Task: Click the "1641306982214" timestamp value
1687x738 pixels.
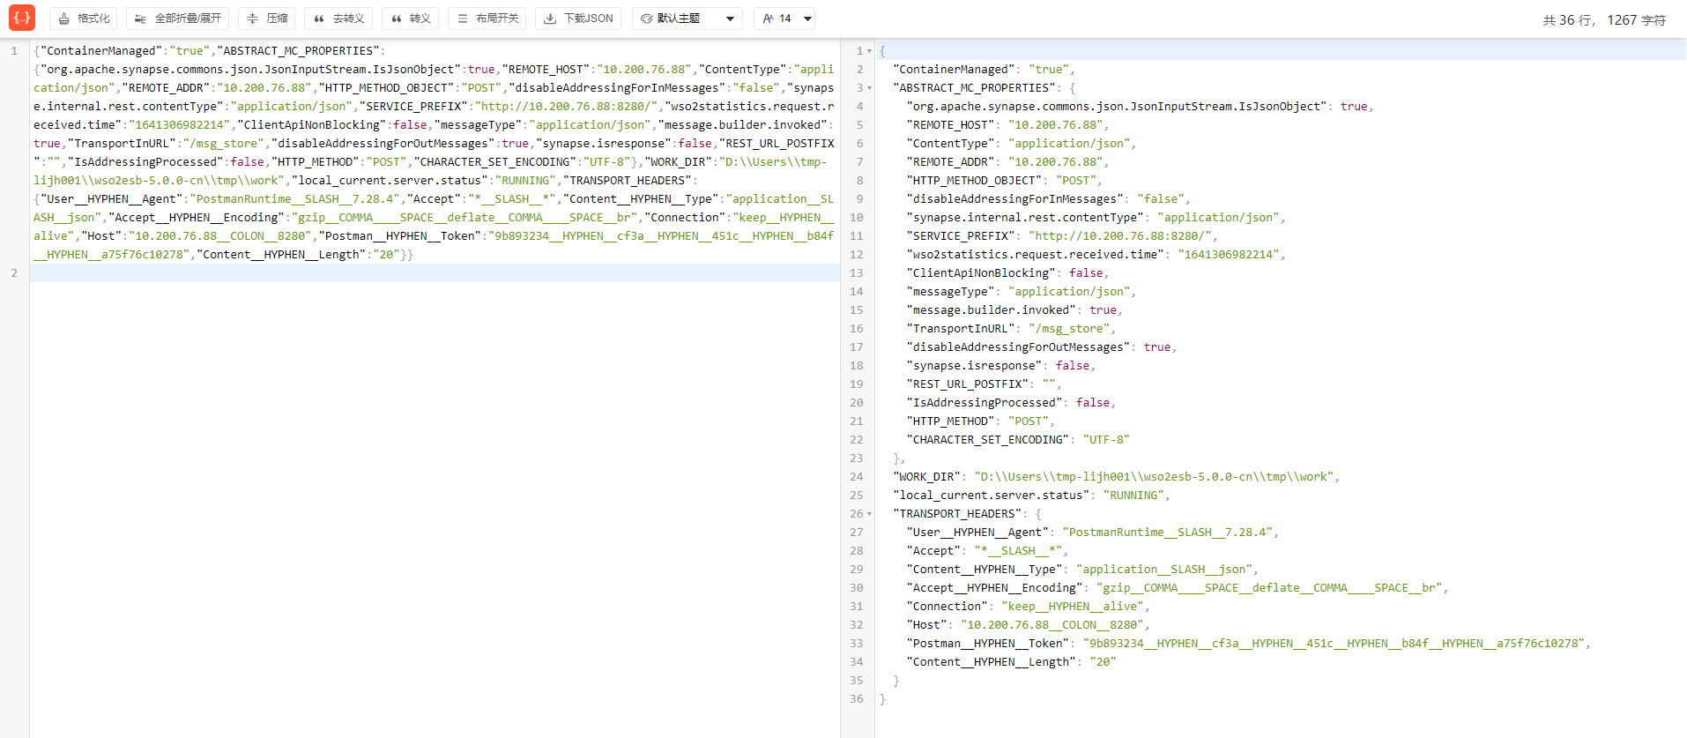Action: [x=1228, y=255]
